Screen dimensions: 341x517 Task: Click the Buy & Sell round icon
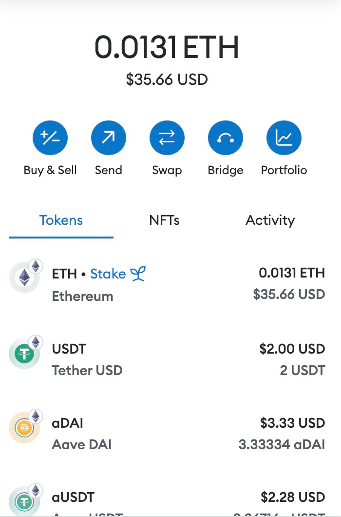[50, 139]
